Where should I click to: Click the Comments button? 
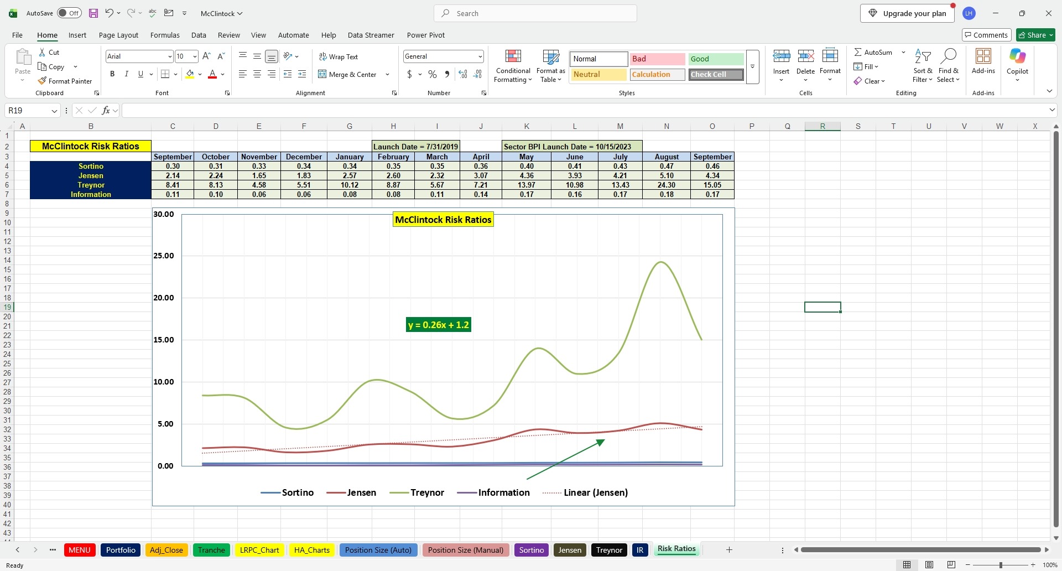[x=986, y=35]
